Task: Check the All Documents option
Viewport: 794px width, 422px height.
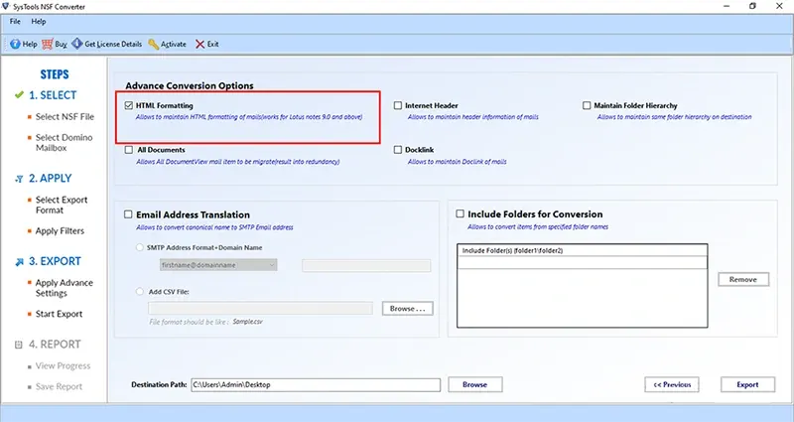Action: click(x=129, y=150)
